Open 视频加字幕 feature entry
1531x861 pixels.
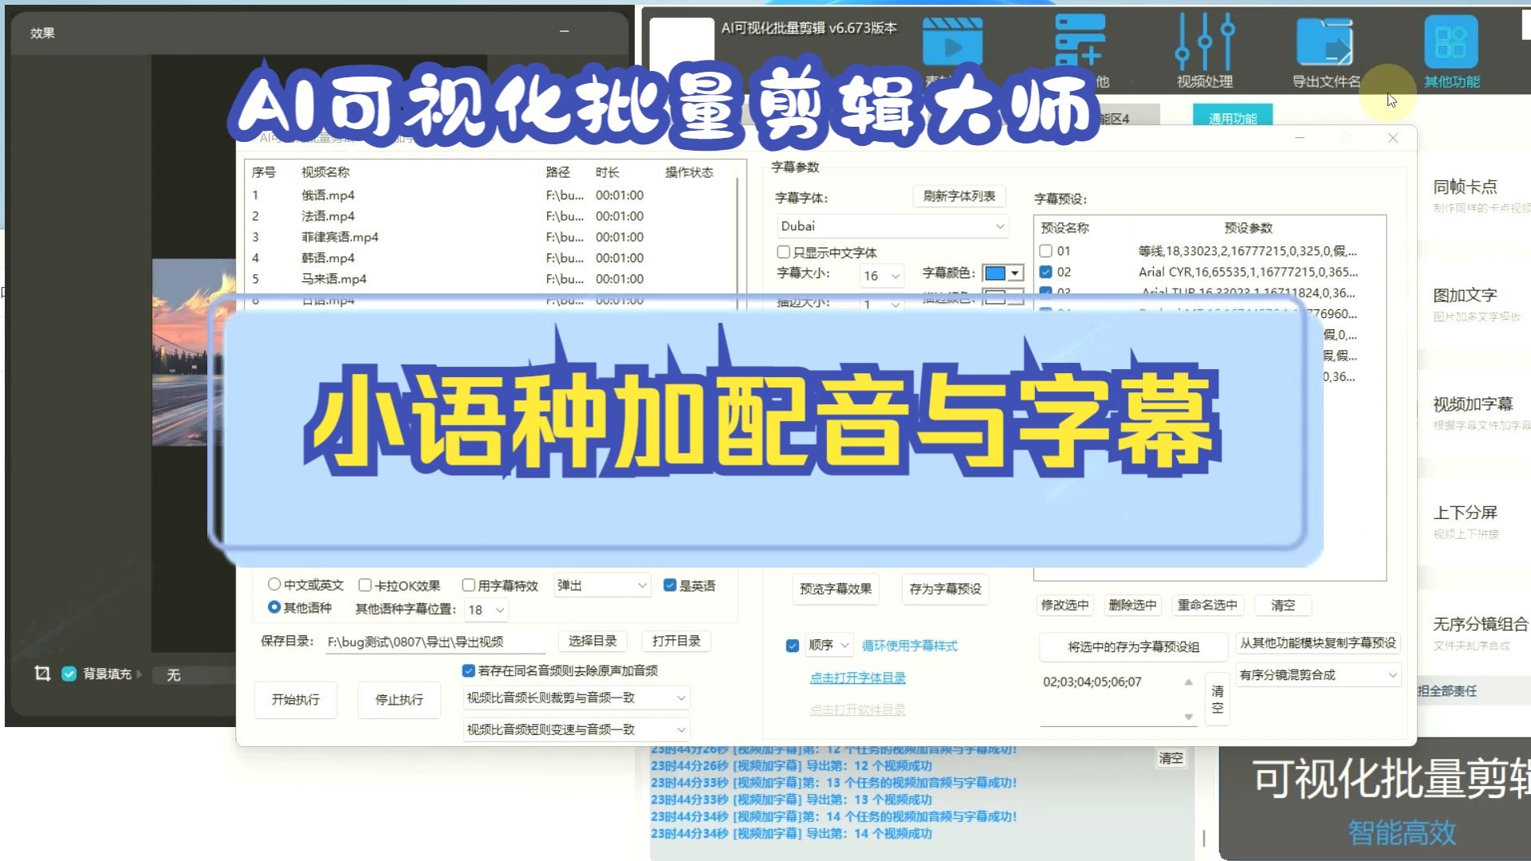pyautogui.click(x=1472, y=404)
